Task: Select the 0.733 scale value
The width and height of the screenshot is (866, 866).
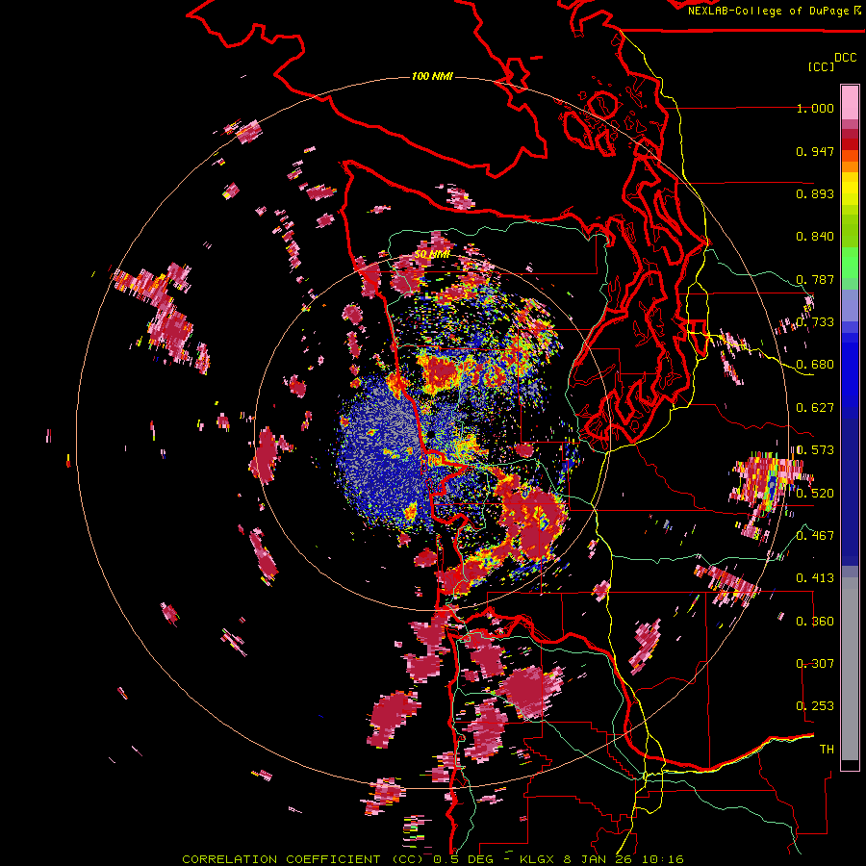Action: tap(815, 322)
